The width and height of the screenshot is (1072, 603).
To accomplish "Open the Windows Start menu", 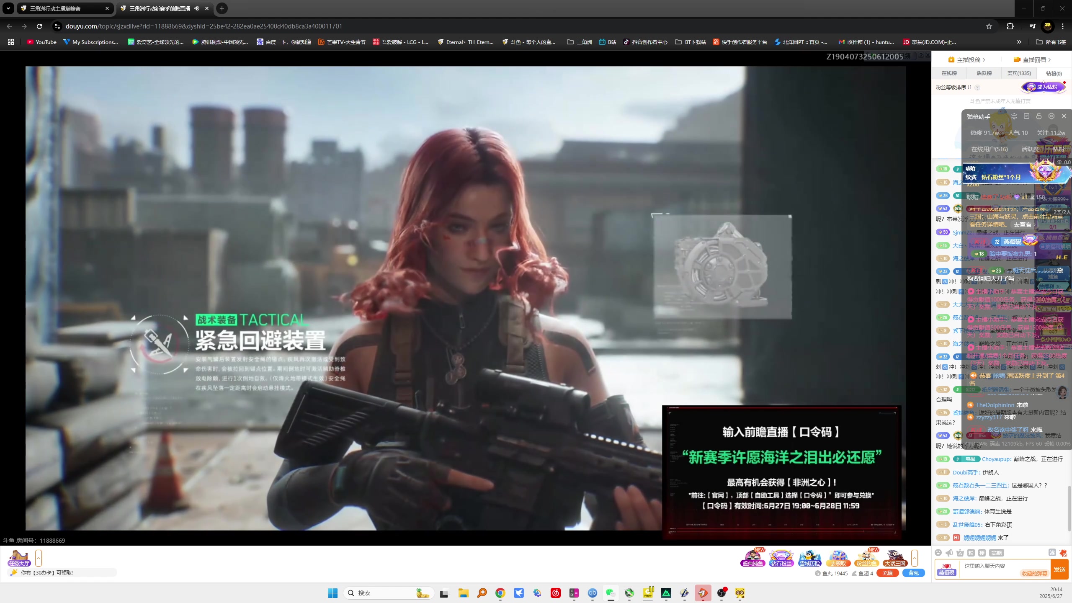I will pos(332,593).
